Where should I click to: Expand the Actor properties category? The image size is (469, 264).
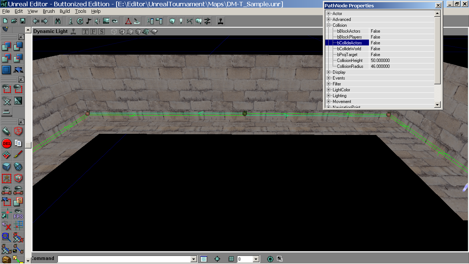pyautogui.click(x=329, y=14)
